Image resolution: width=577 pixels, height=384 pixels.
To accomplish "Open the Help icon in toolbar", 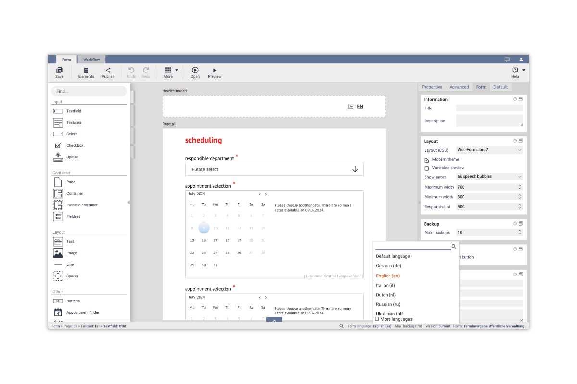I will 515,70.
